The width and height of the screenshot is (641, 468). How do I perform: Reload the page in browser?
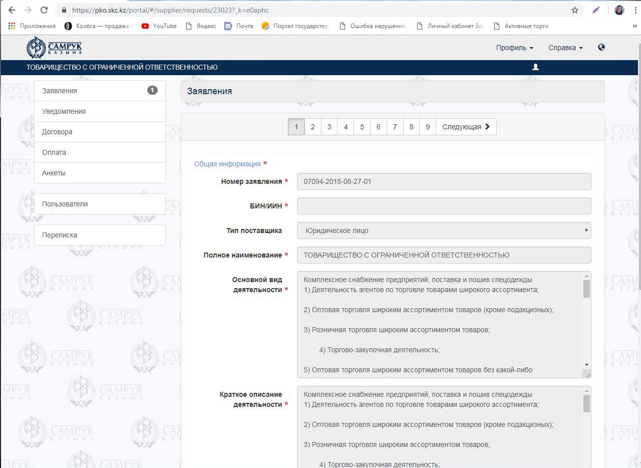[44, 10]
